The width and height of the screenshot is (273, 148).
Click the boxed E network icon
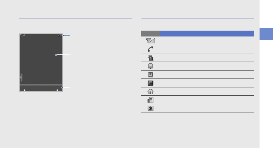click(x=151, y=83)
